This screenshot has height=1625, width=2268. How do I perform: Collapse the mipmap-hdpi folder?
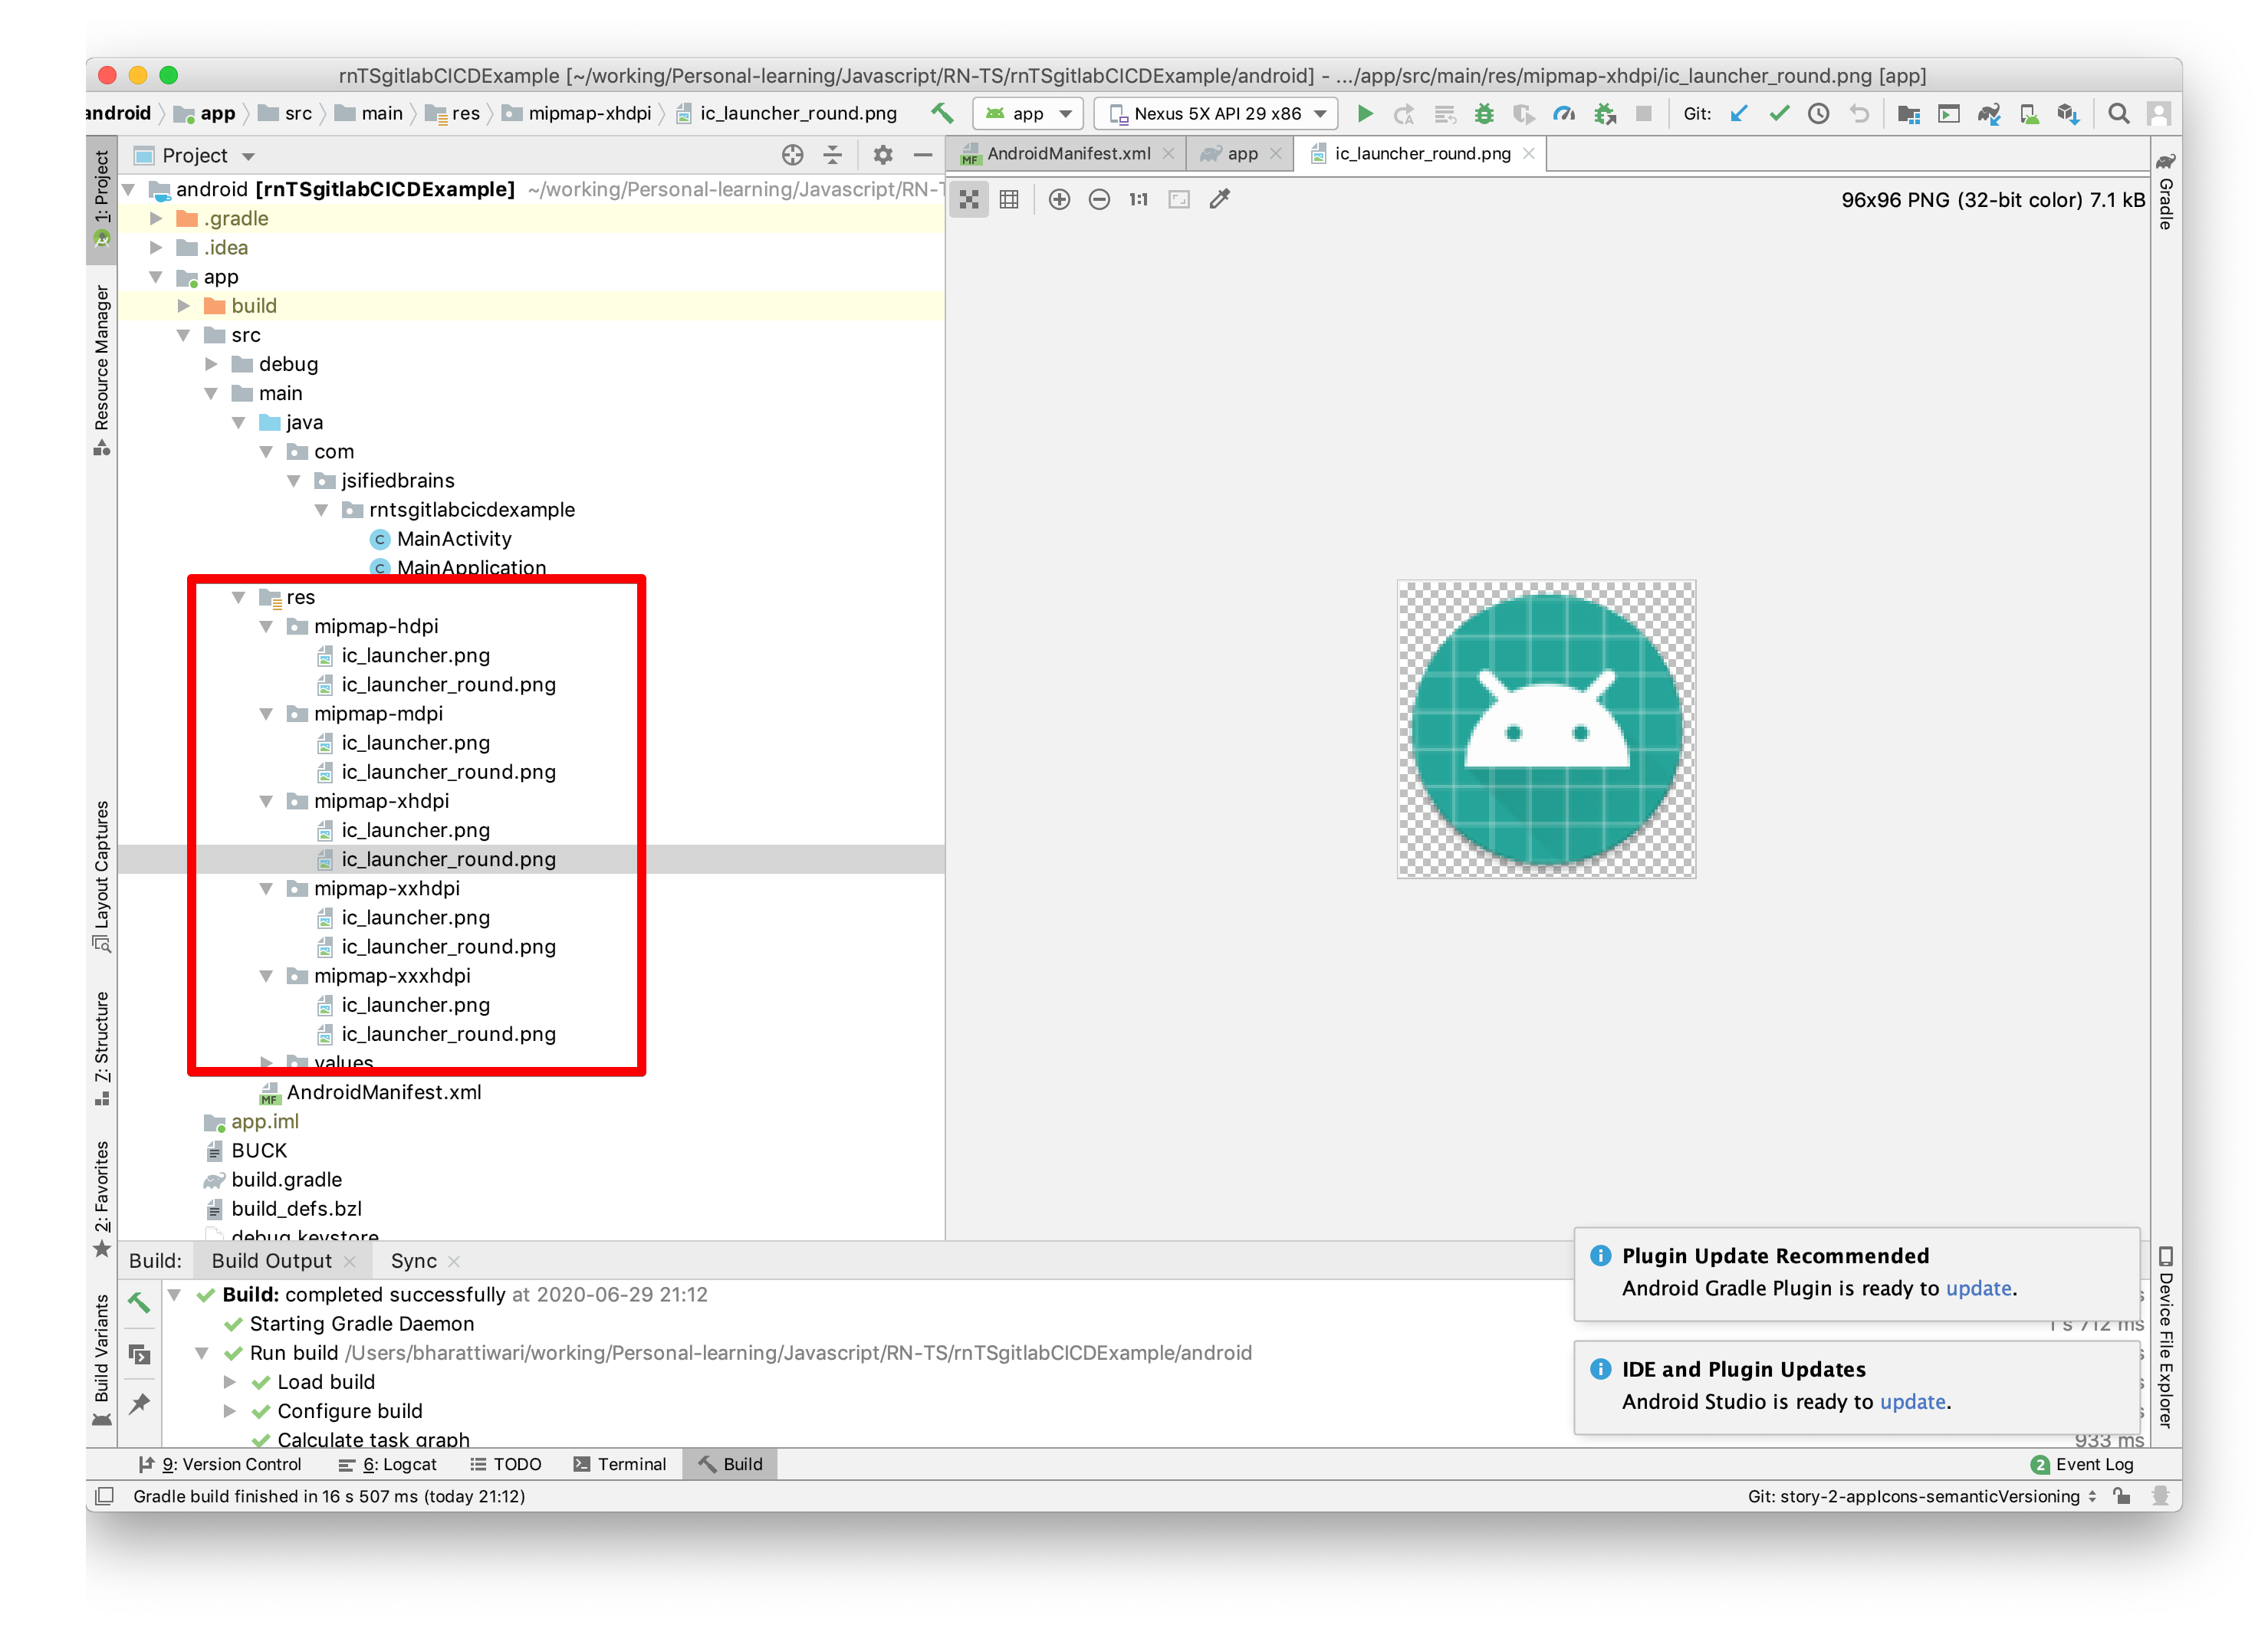coord(266,626)
